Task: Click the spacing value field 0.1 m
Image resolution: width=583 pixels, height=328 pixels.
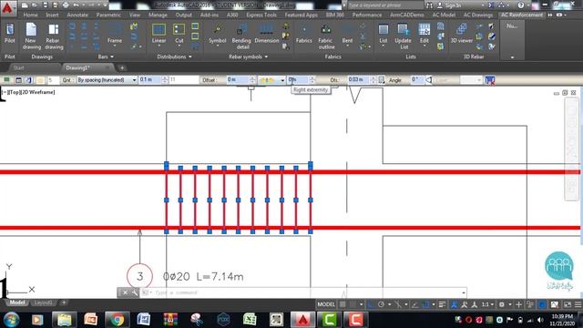Action: 150,80
